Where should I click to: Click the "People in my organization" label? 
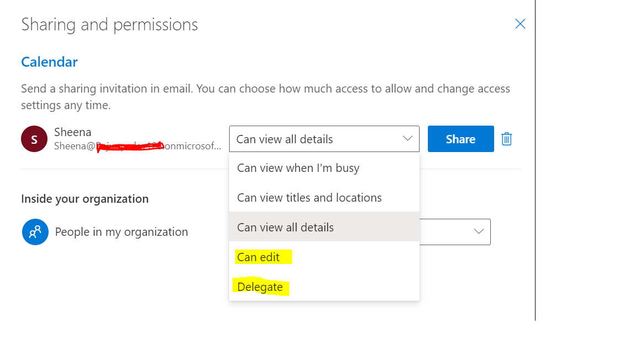(x=121, y=232)
